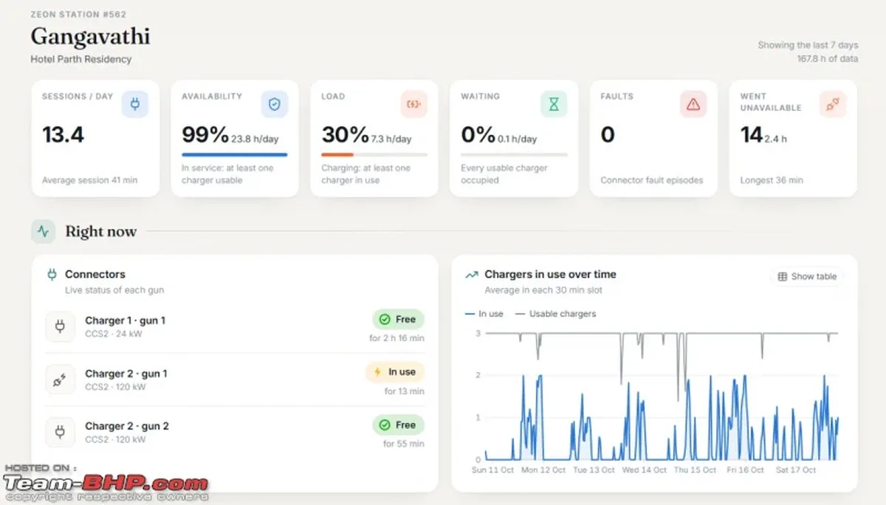Screen dimensions: 886x505
Task: Click the blue Availability progress bar
Action: click(x=234, y=154)
